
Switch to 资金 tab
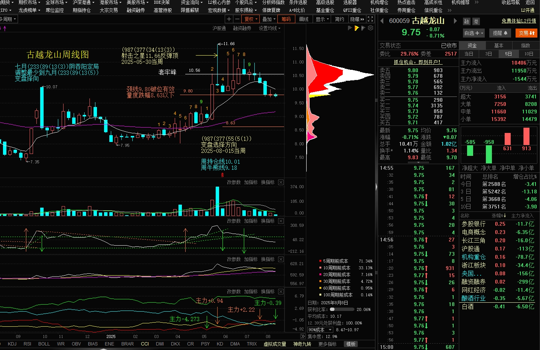click(x=472, y=45)
